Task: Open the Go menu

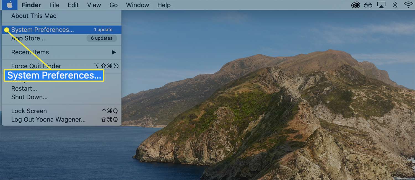Action: pos(113,5)
